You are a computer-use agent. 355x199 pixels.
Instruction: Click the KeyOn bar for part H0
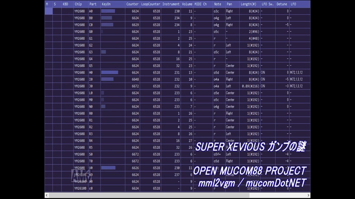tap(109, 73)
